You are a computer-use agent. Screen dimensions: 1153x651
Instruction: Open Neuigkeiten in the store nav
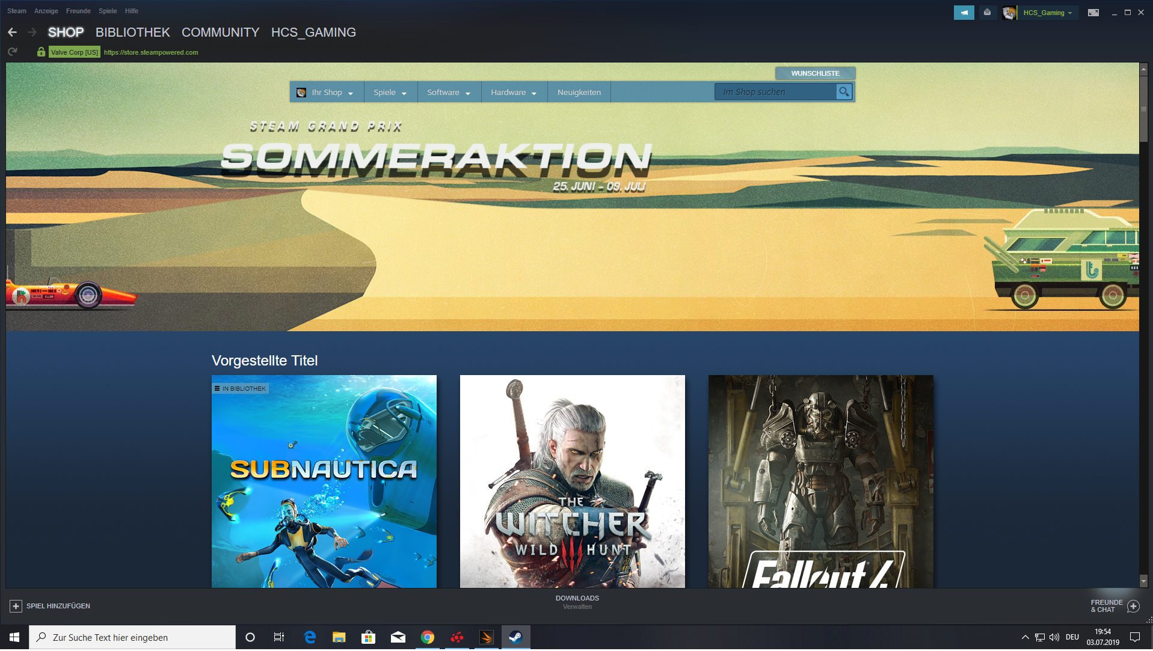579,93
